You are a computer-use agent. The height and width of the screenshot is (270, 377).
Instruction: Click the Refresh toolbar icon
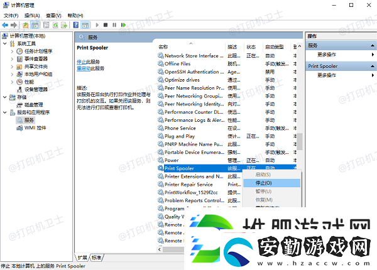click(55, 24)
